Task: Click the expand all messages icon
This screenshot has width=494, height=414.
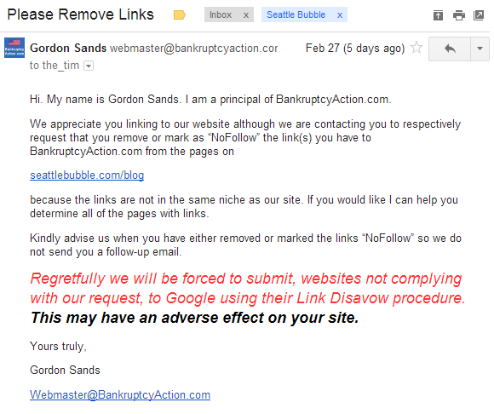Action: [x=438, y=15]
